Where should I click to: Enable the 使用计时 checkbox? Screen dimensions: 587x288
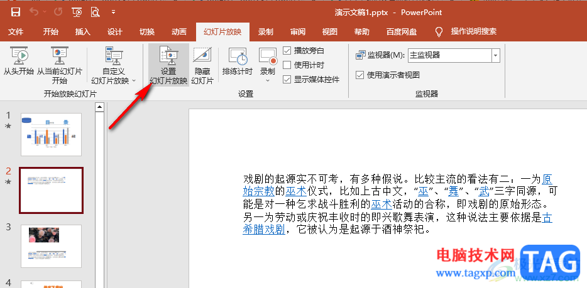[x=287, y=65]
